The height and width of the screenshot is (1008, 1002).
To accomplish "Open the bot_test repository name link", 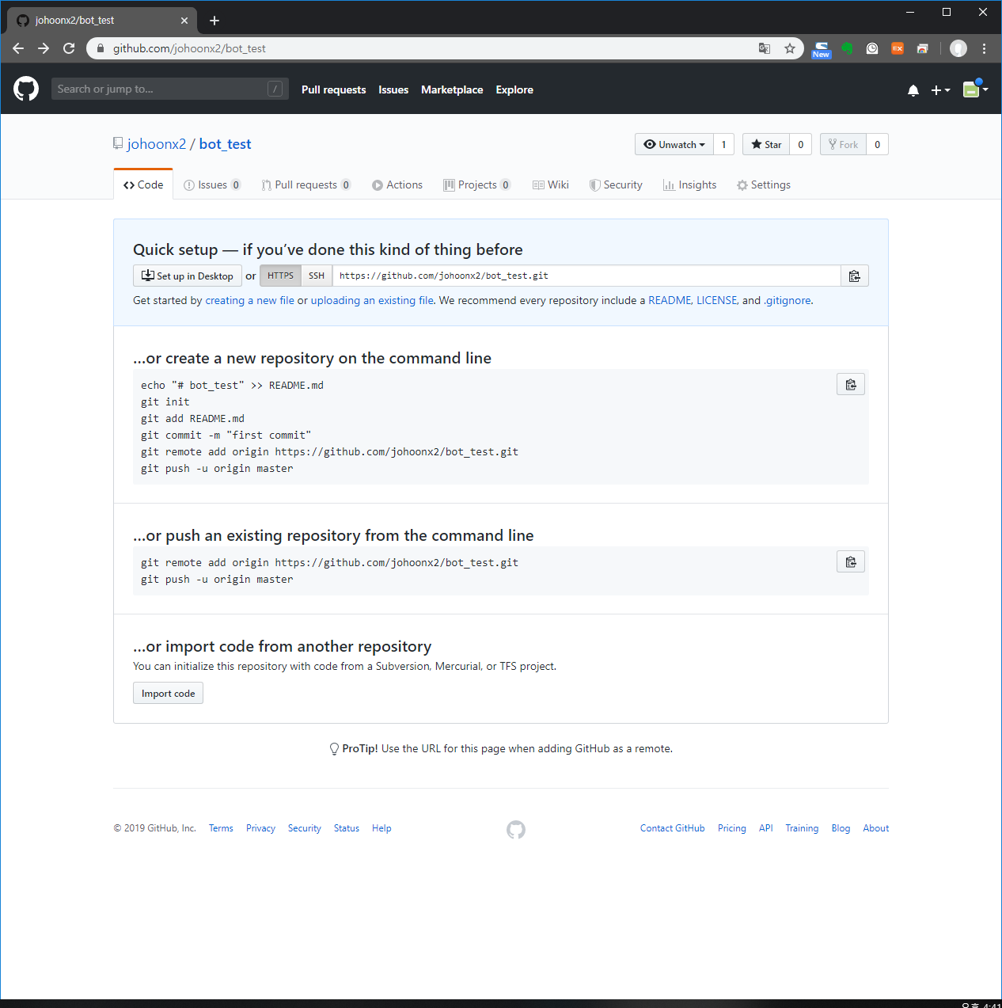I will click(226, 144).
